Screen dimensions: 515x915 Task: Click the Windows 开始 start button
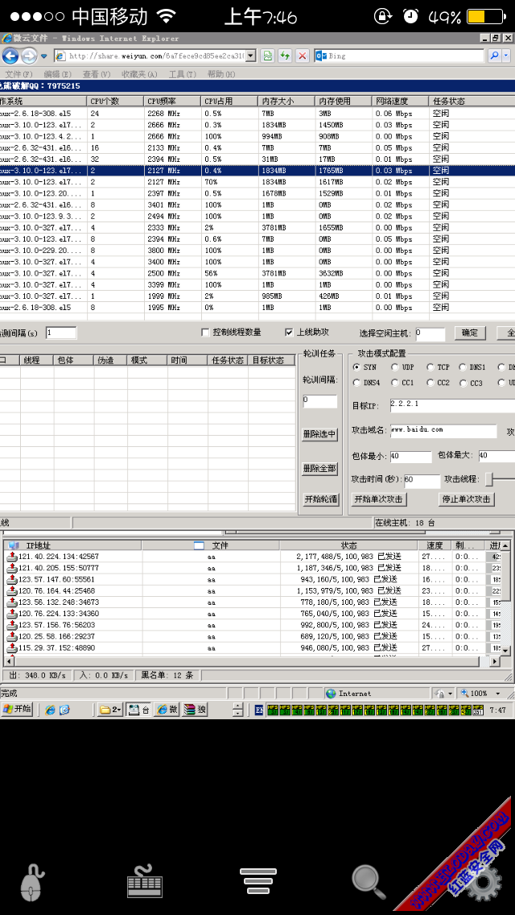point(17,709)
